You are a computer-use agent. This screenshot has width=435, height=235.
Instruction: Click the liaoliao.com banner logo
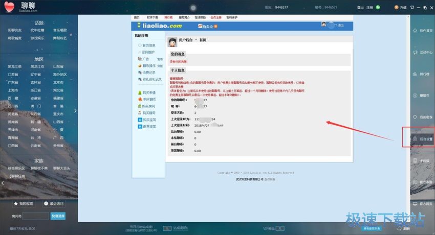pyautogui.click(x=160, y=26)
